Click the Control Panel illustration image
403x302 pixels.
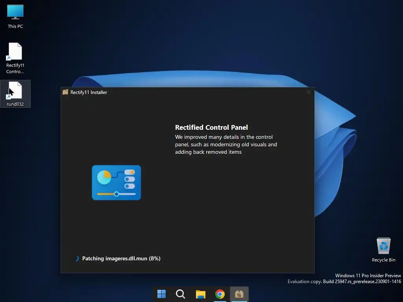click(x=116, y=182)
